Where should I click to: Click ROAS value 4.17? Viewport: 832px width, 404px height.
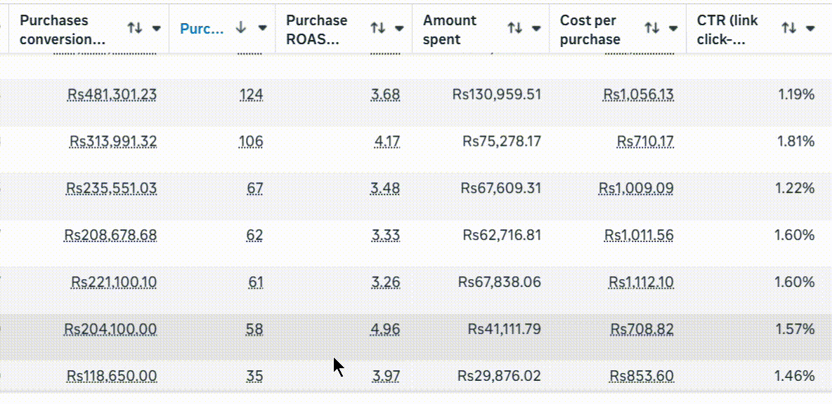[x=386, y=142]
